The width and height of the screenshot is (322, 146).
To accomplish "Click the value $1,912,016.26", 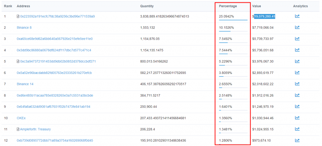I will pos(263,95).
